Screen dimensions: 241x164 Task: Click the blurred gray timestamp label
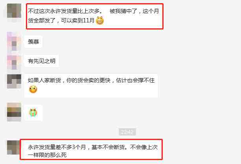(127, 132)
